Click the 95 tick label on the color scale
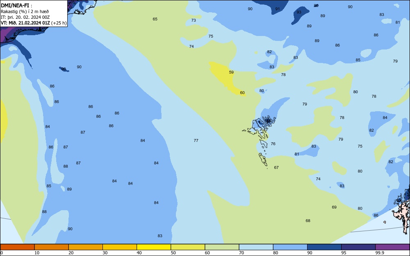The height and width of the screenshot is (256, 410). coord(344,253)
